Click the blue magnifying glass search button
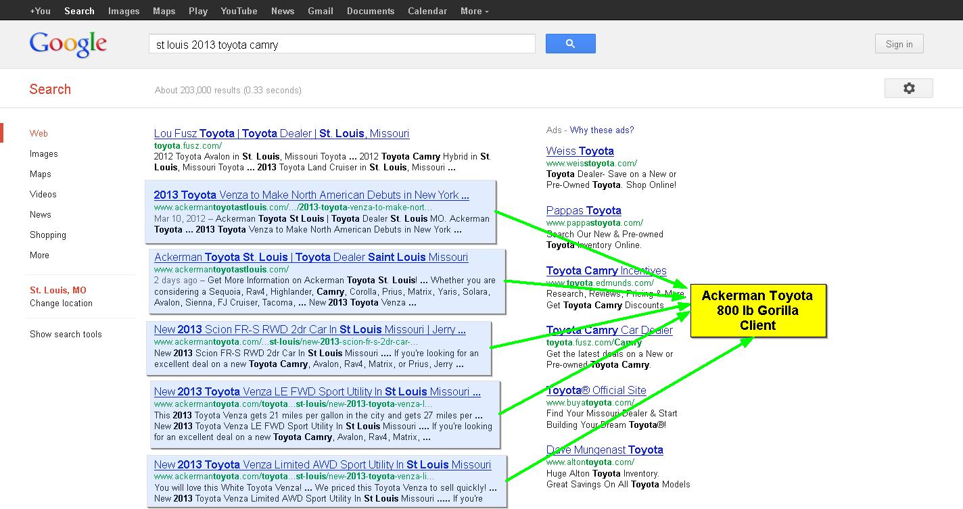This screenshot has height=509, width=963. click(x=570, y=44)
